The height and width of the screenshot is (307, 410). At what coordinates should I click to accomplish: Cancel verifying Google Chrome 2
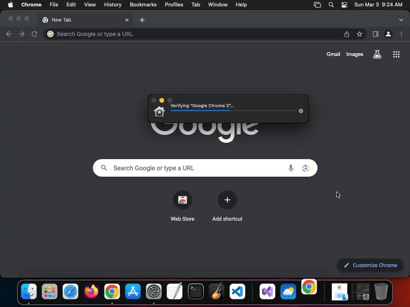tap(301, 111)
